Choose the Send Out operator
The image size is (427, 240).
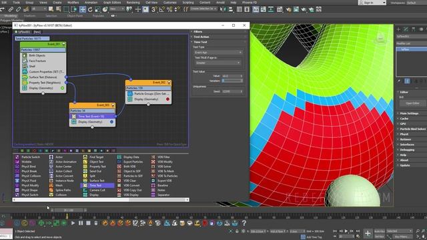(x=92, y=171)
